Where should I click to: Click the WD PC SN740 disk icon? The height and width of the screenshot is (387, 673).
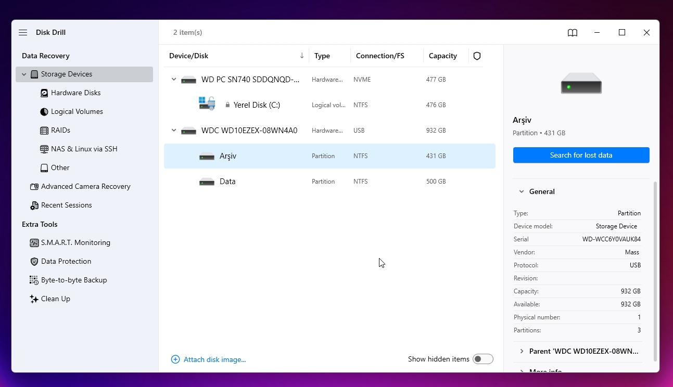pyautogui.click(x=188, y=80)
